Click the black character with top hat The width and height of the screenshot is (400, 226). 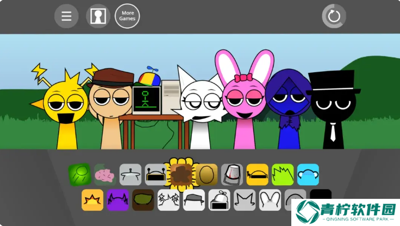(334, 110)
